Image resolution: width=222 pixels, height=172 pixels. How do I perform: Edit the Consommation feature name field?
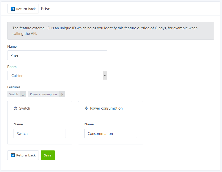point(111,133)
